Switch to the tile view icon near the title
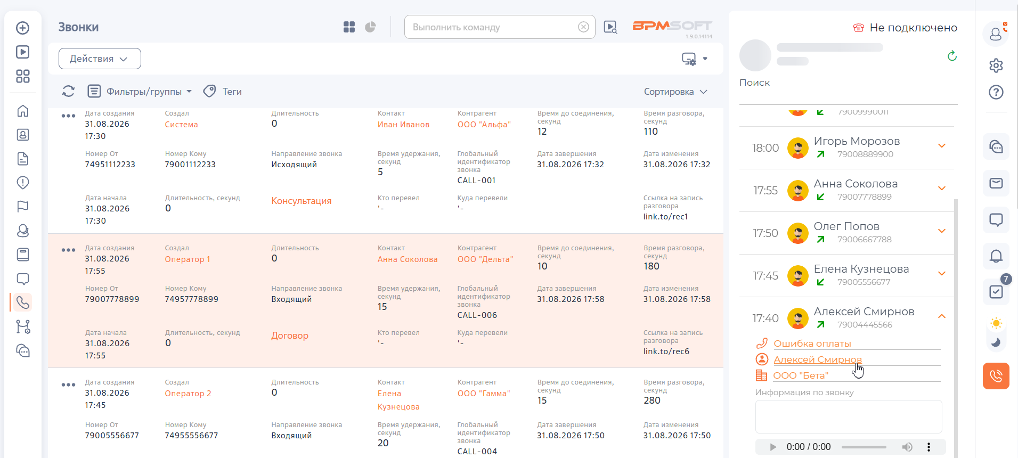This screenshot has height=458, width=1018. click(349, 27)
